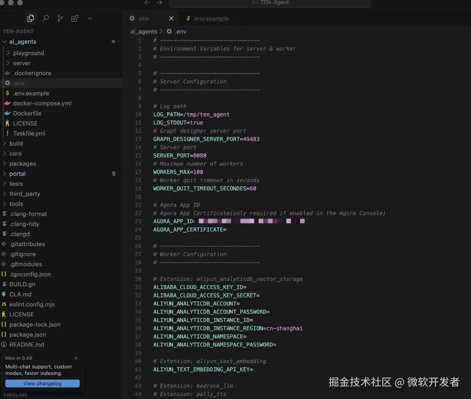Image resolution: width=471 pixels, height=399 pixels.
Task: Open eslint.config.mjs
Action: coord(61,304)
